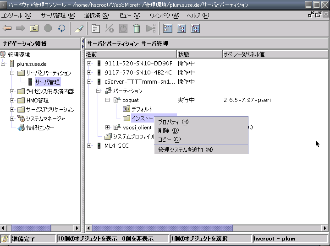Click the navigation pane horizontal scrollbar thumb
The image size is (330, 246).
(x=31, y=228)
